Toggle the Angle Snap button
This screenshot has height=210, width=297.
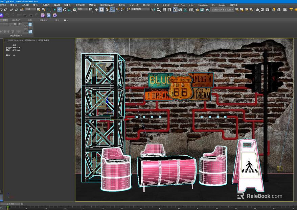tap(113, 9)
